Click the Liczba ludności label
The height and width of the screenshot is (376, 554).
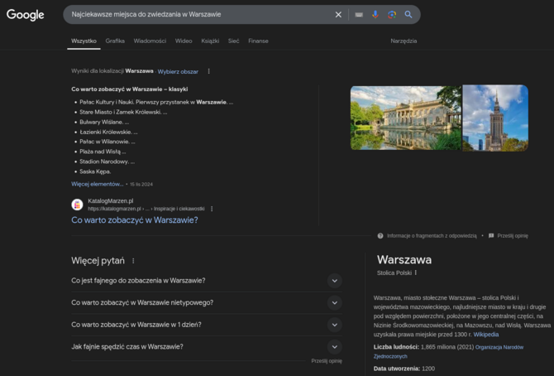[396, 347]
